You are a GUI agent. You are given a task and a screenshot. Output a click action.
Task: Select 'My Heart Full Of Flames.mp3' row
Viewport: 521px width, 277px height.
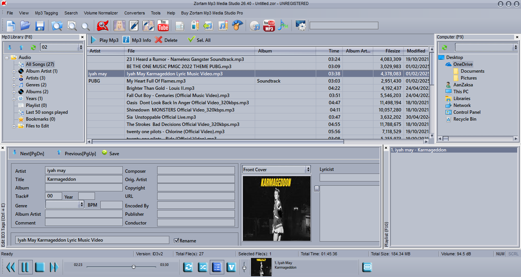tap(259, 81)
